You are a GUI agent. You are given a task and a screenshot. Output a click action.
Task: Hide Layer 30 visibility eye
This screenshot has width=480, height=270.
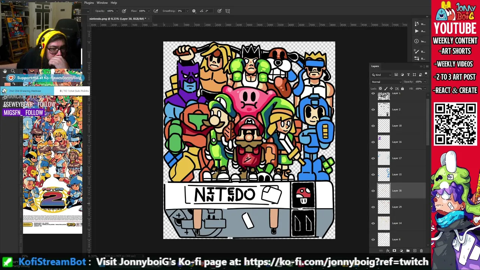[373, 191]
